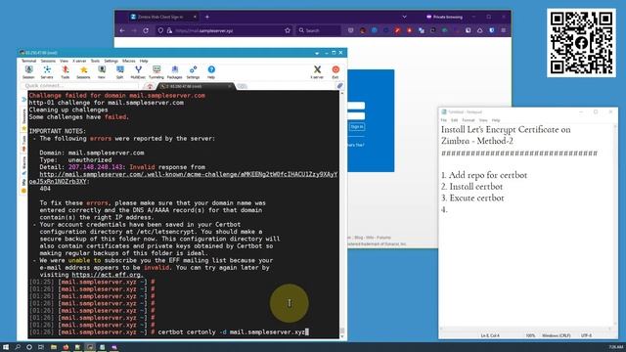Viewport: 626px width, 352px height.
Task: Open the Edit menu in Notepad
Action: tap(454, 120)
